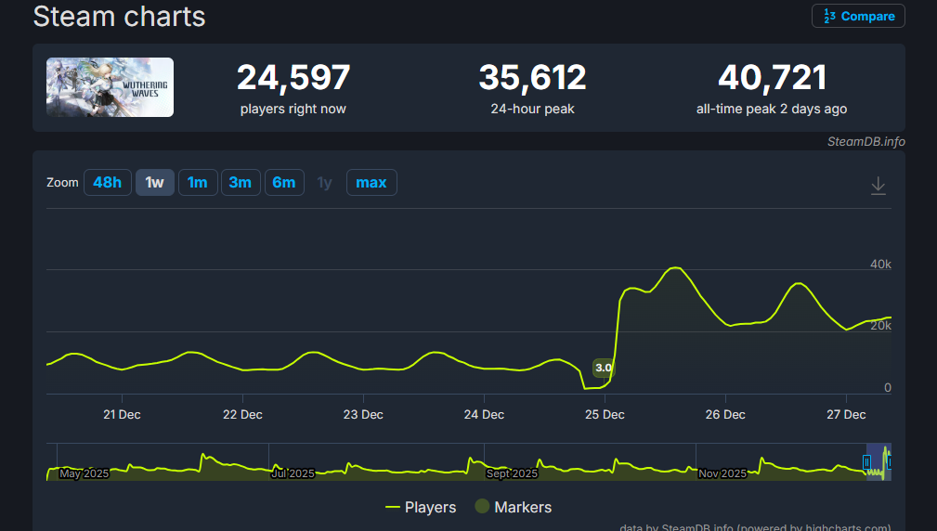Click the SteamDB.info watermark link
Screen dimensions: 937x531
coord(865,142)
